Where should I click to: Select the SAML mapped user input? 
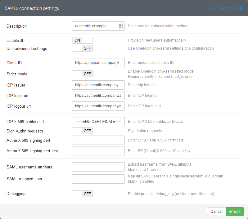point(98,179)
